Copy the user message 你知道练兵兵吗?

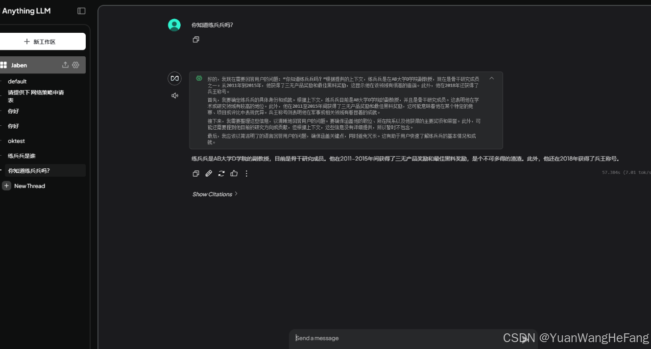coord(196,40)
